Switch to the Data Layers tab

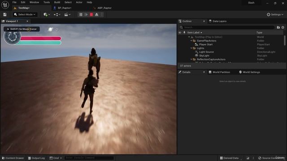219,21
